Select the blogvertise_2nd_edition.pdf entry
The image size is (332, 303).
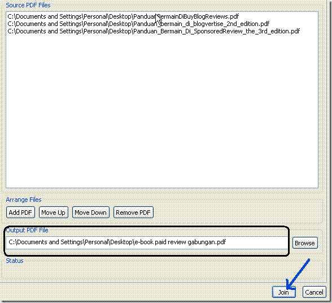point(138,24)
